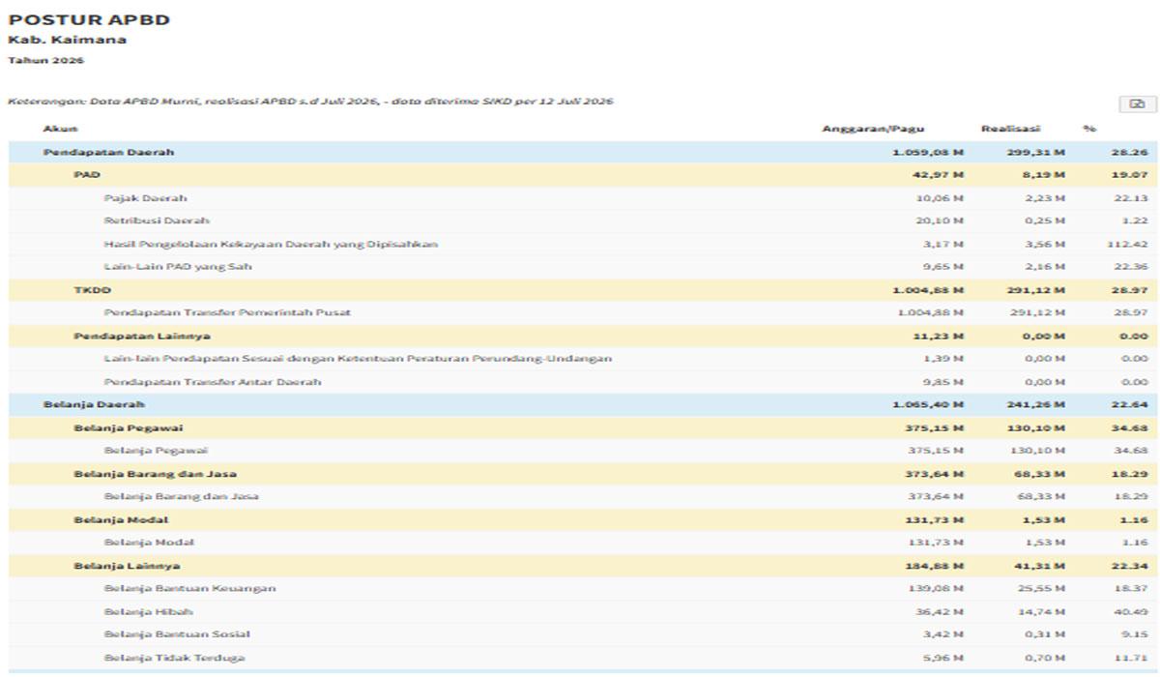Screen dimensions: 1160x677
Task: Collapse the Belanja Daerah section row
Action: coord(584,404)
